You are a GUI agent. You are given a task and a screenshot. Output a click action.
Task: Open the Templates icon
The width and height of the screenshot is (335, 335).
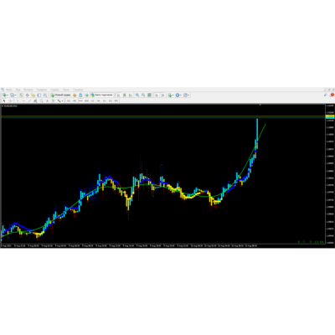click(x=185, y=95)
